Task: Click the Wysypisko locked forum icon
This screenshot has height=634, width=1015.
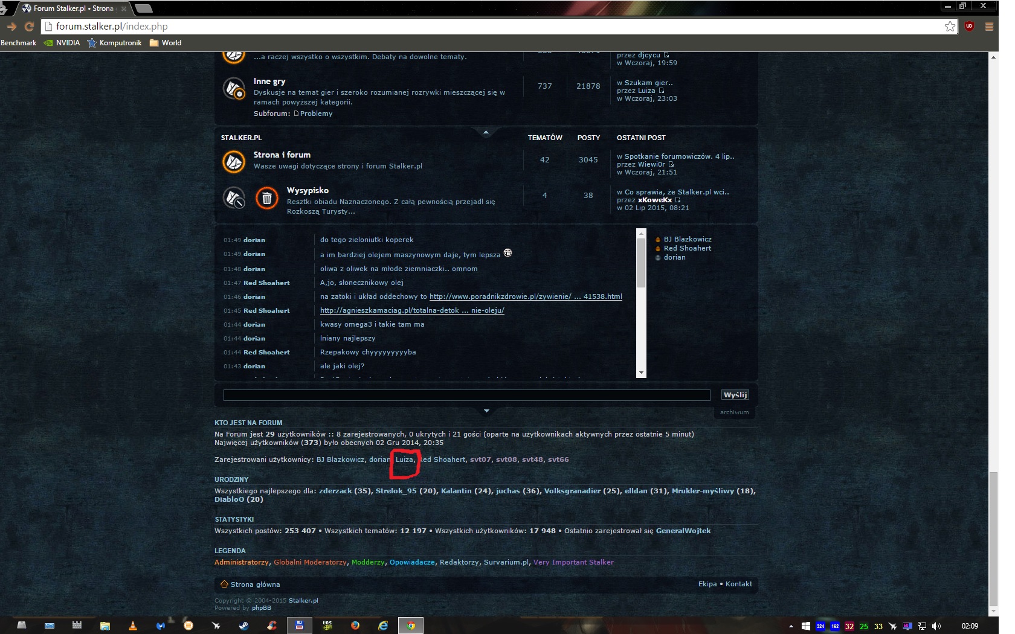Action: tap(234, 198)
